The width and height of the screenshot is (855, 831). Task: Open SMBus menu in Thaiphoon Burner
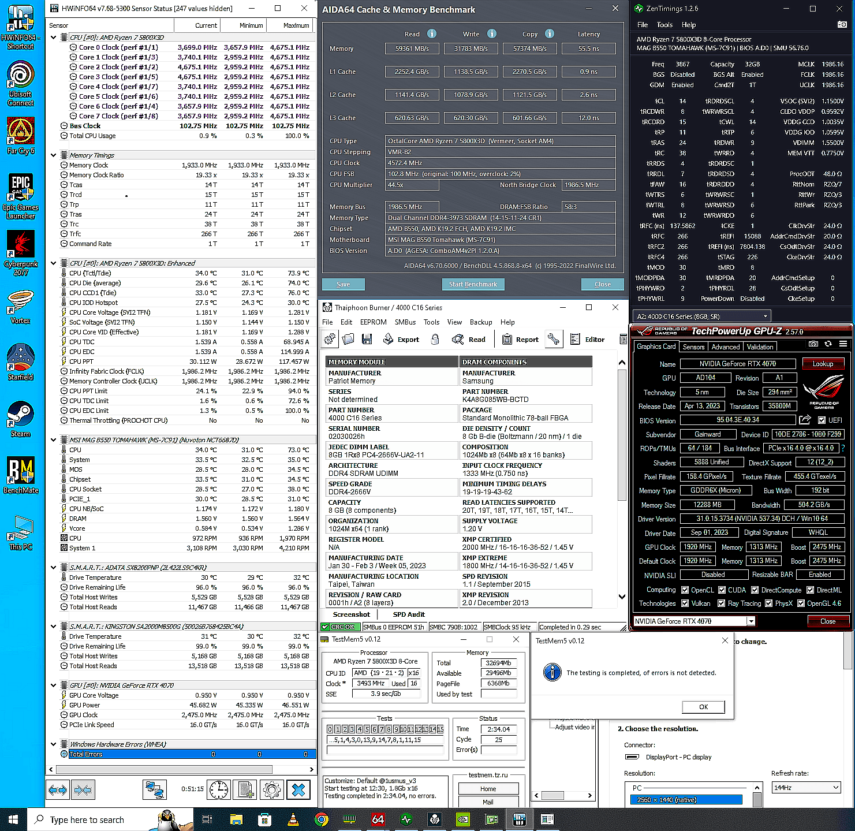coord(405,322)
